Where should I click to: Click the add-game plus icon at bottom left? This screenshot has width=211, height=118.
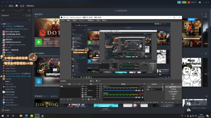coord(3,110)
